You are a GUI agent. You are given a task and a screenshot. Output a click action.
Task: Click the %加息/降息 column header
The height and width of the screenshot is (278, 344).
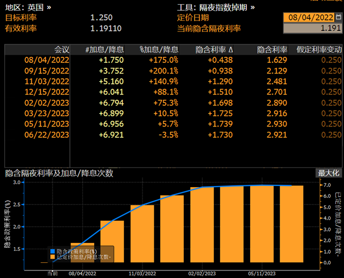point(158,49)
